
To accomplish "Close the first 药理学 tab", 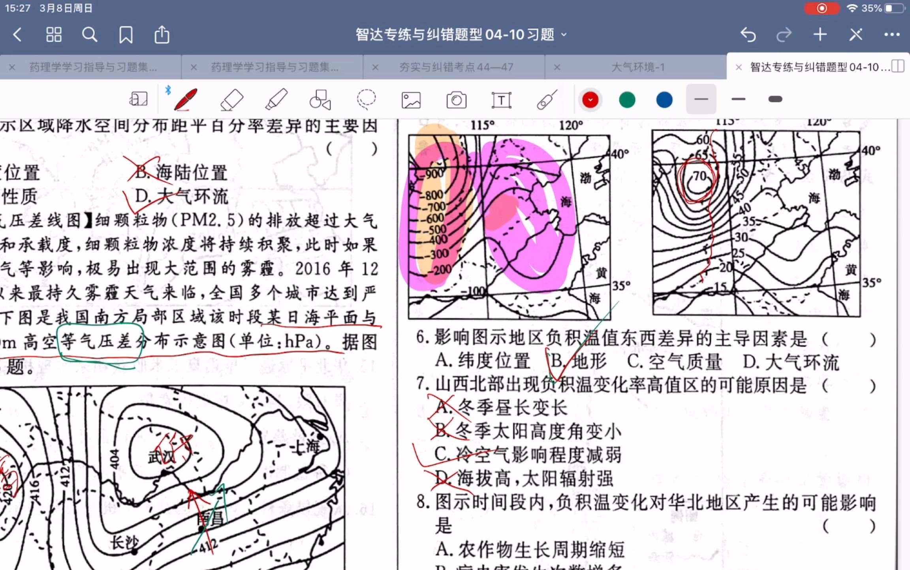I will [12, 67].
